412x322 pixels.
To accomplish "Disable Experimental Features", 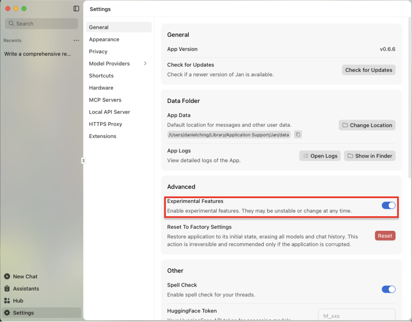I will point(388,205).
